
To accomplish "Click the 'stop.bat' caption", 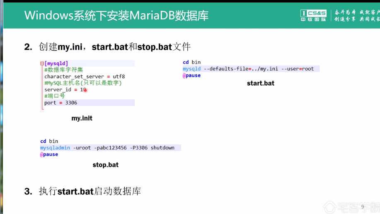I will pyautogui.click(x=105, y=165).
